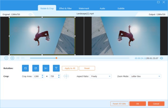Jump to the previous frame

tap(18, 58)
